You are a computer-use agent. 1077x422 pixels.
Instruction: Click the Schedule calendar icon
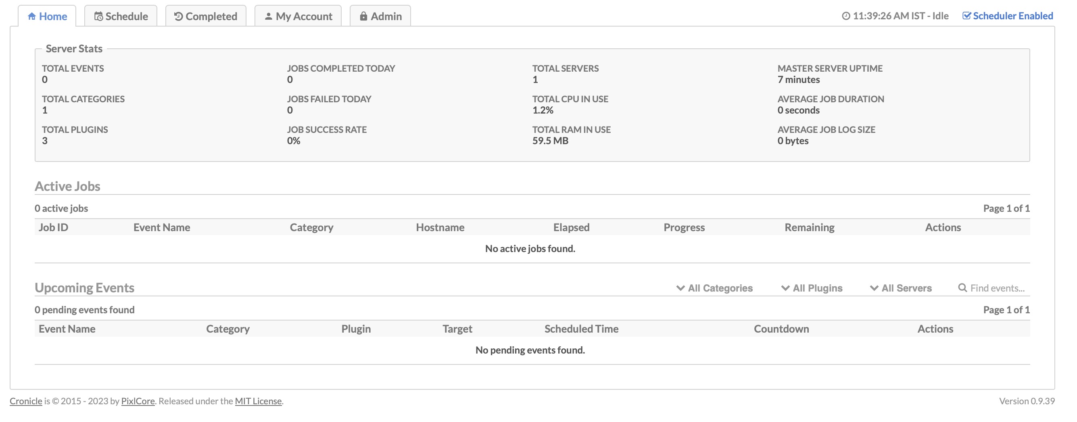(x=98, y=16)
